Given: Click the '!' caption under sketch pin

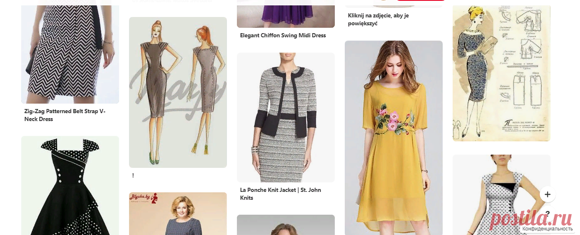Looking at the screenshot, I should click(133, 175).
